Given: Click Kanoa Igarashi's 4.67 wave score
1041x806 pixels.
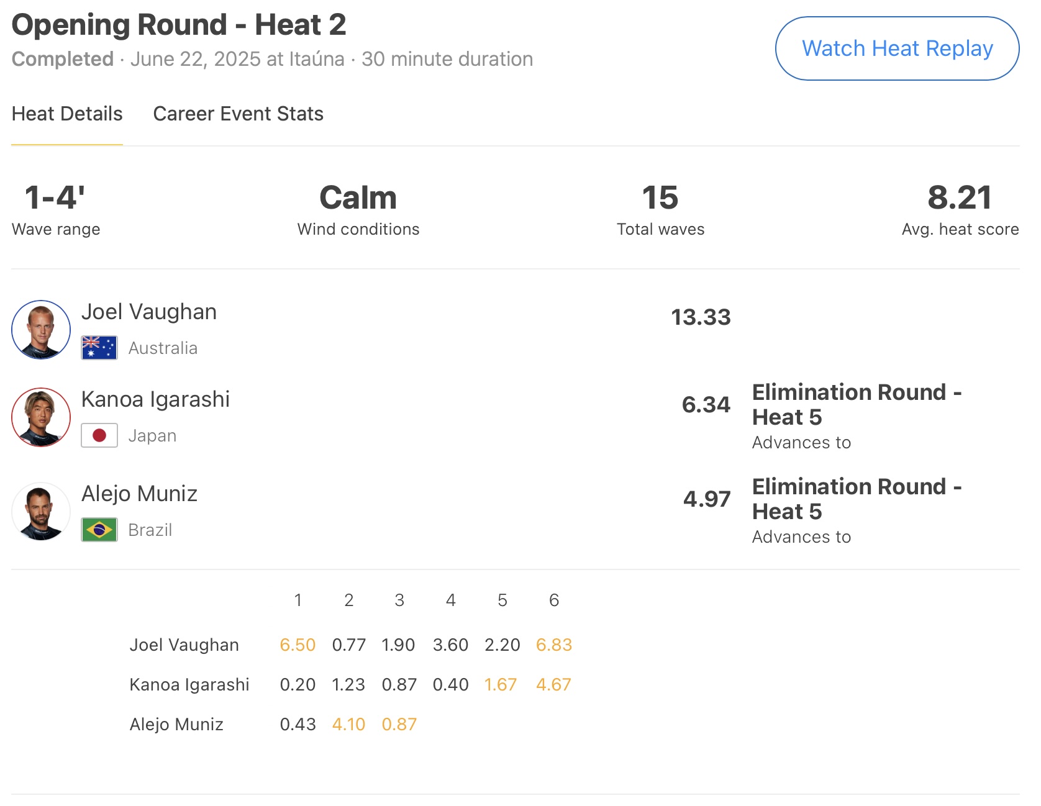Looking at the screenshot, I should (553, 685).
